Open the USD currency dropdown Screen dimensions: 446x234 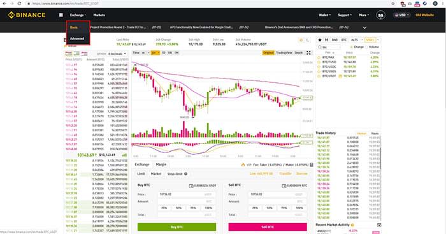(401, 15)
